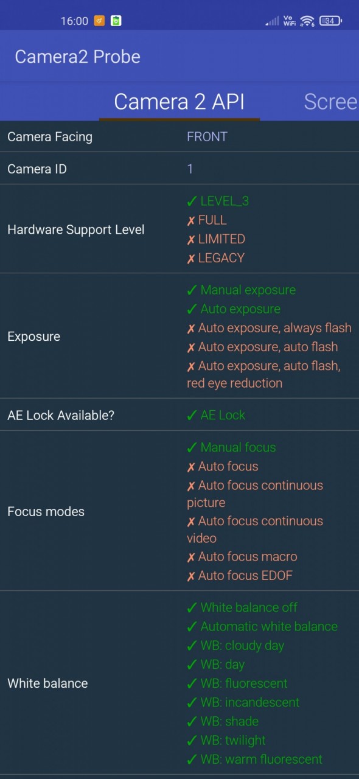Switch to the Camera 2 API tab

pos(179,102)
